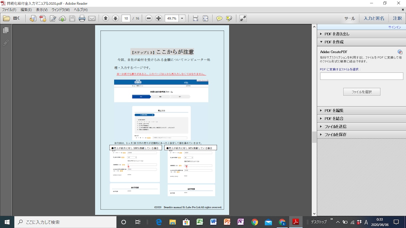Screen dimensions: 406x228
Task: Zoom out using the minus button
Action: pyautogui.click(x=149, y=18)
